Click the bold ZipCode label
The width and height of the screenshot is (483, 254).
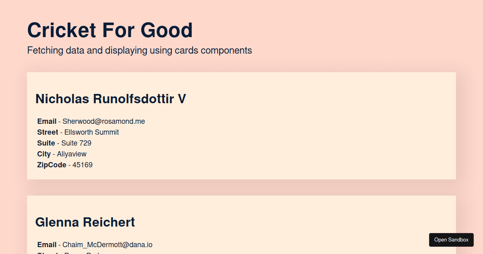tap(52, 165)
